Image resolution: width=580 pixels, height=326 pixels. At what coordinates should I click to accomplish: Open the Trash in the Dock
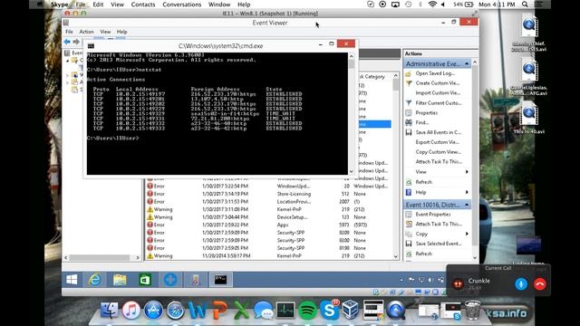tap(472, 310)
